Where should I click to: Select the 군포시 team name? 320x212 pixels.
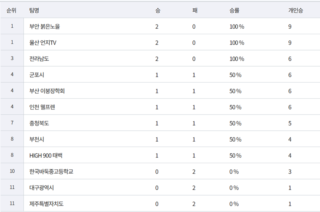(x=37, y=75)
